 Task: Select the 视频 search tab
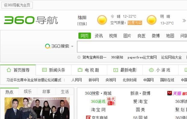(113, 36)
